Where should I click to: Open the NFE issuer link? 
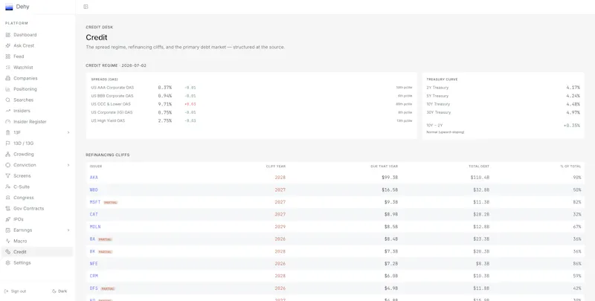[x=94, y=264]
